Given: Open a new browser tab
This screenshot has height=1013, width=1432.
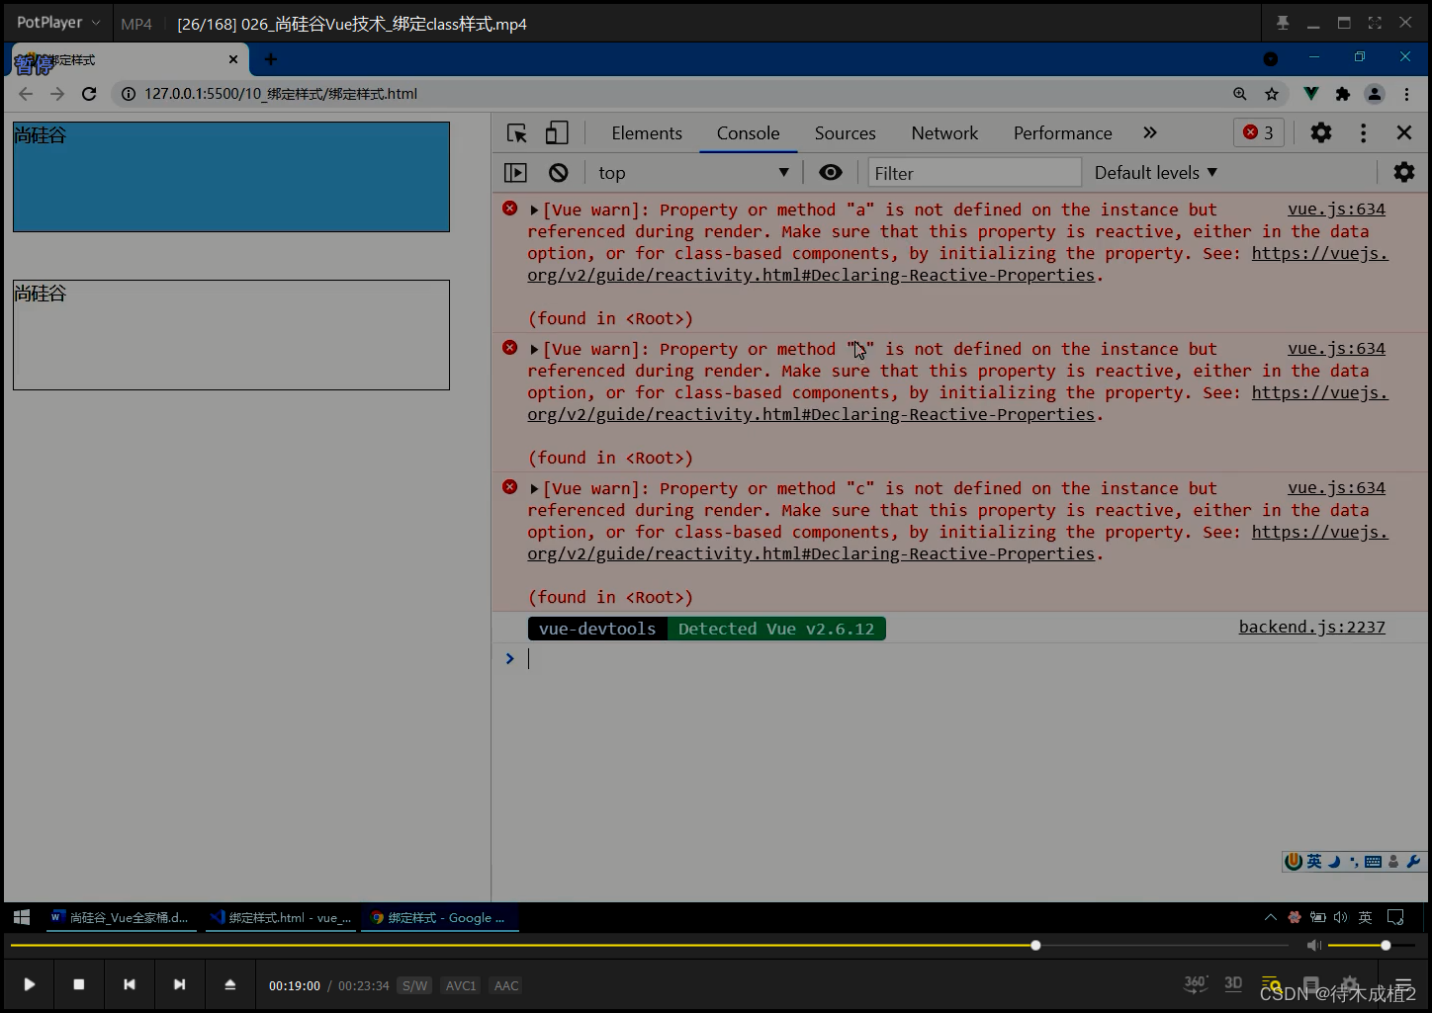Looking at the screenshot, I should pos(270,59).
